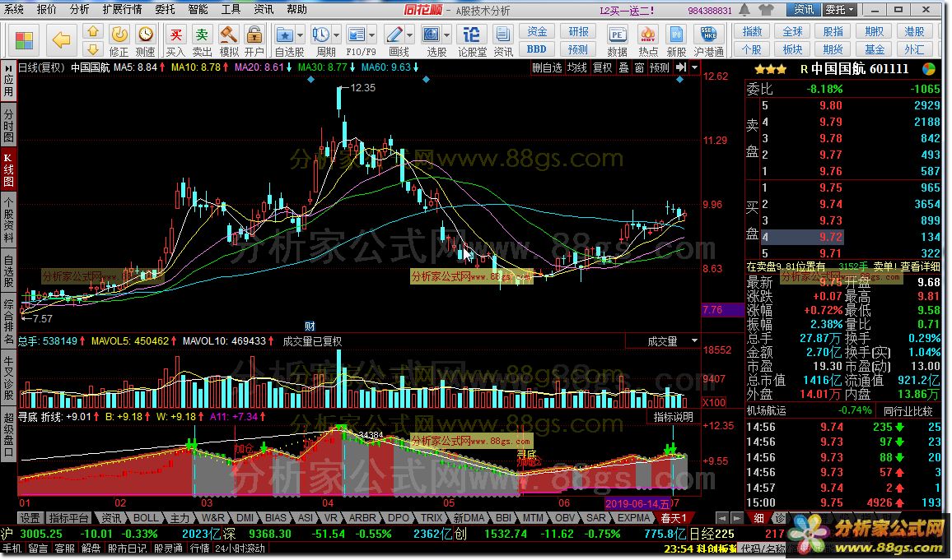Open the 开户 padlock account icon

click(x=254, y=40)
